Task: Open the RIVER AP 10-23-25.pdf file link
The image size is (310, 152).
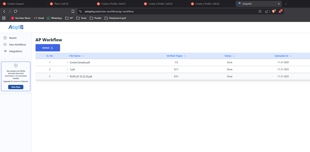Action: 81,76
